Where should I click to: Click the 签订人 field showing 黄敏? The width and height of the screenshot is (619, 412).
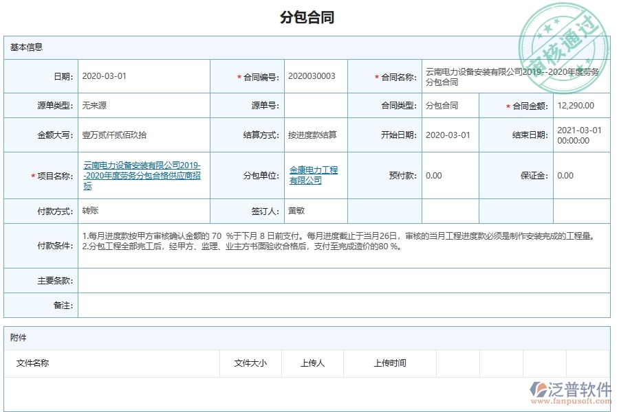315,211
